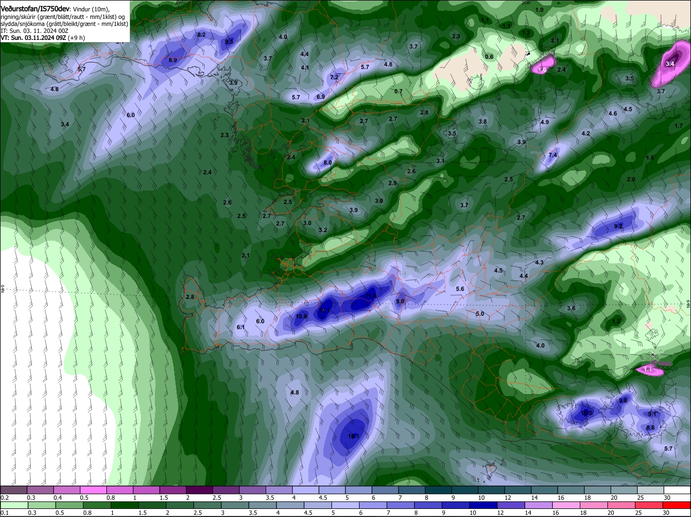Click the value 1.7 on the map

(x=679, y=126)
